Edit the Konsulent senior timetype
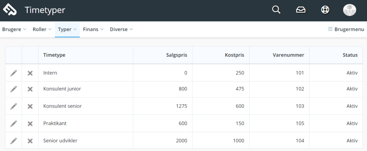Screen dimensions: 367x151 point(14,106)
